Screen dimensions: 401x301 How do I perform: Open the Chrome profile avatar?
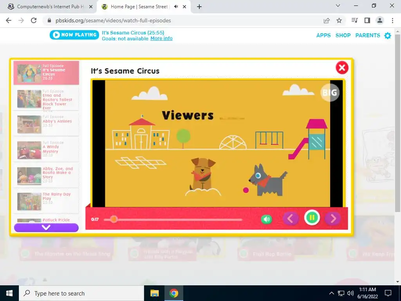tap(380, 20)
